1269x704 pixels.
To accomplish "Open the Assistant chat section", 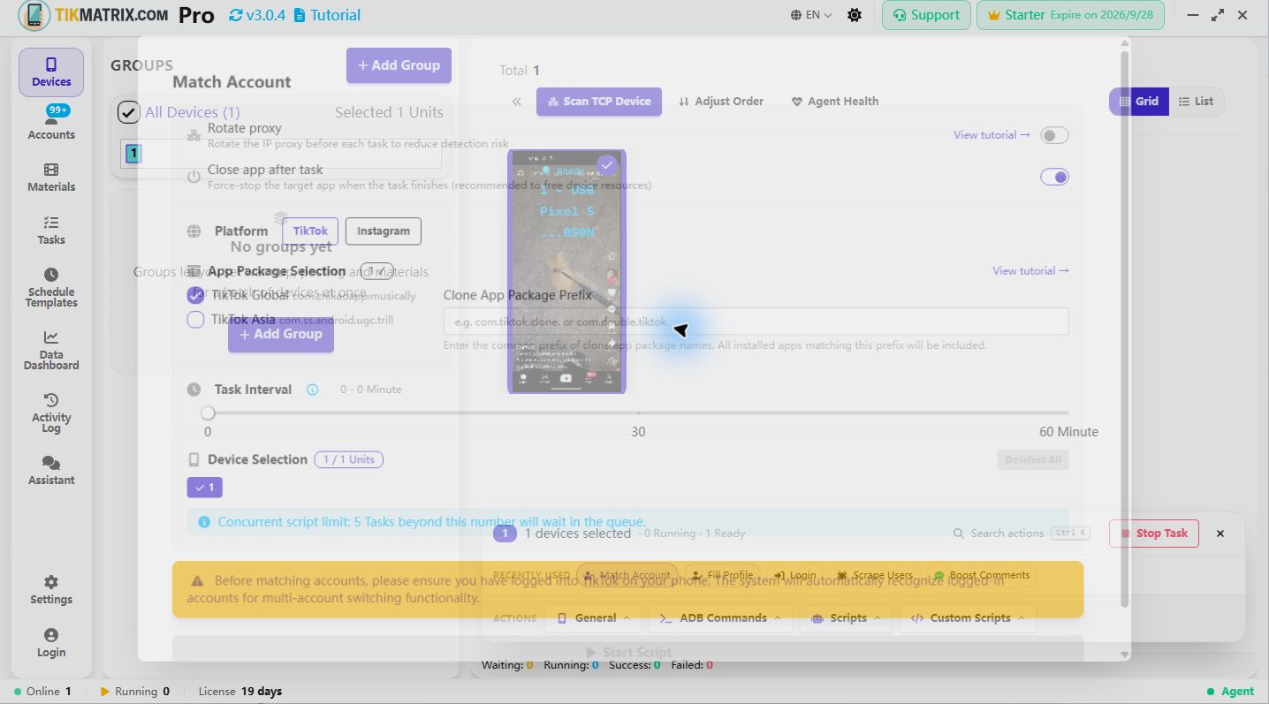I will [x=51, y=470].
